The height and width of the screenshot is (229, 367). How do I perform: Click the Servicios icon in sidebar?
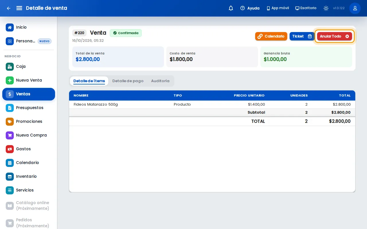[10, 190]
